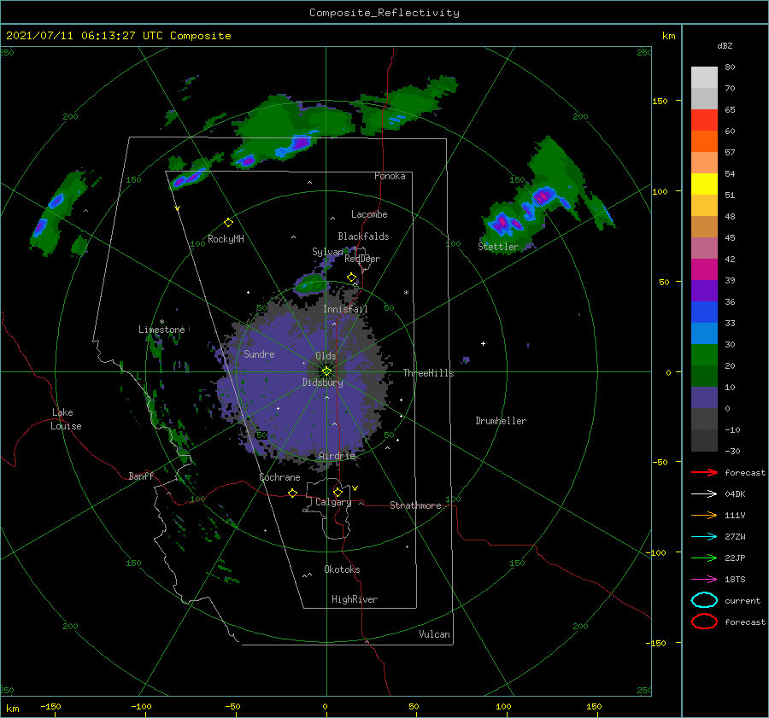Click the 36 dBZ purple color swatch
This screenshot has height=718, width=769.
click(704, 290)
